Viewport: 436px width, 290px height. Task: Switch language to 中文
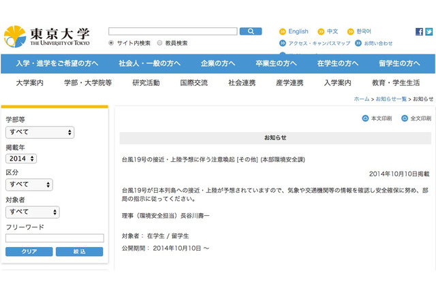click(x=332, y=31)
